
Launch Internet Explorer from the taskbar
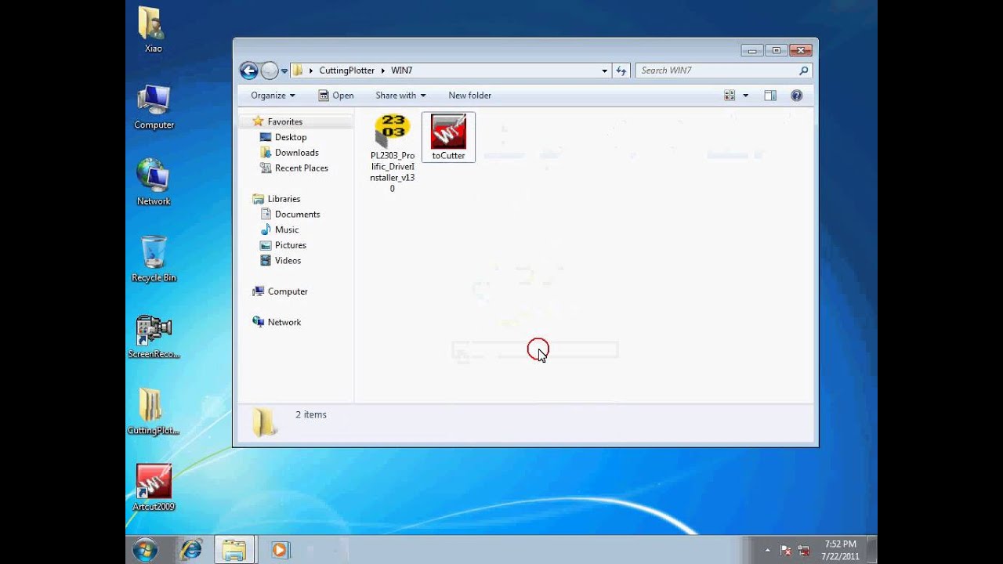point(190,550)
